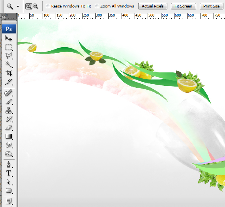Choose the Horizontal Type tool
The width and height of the screenshot is (225, 207).
coord(9,173)
